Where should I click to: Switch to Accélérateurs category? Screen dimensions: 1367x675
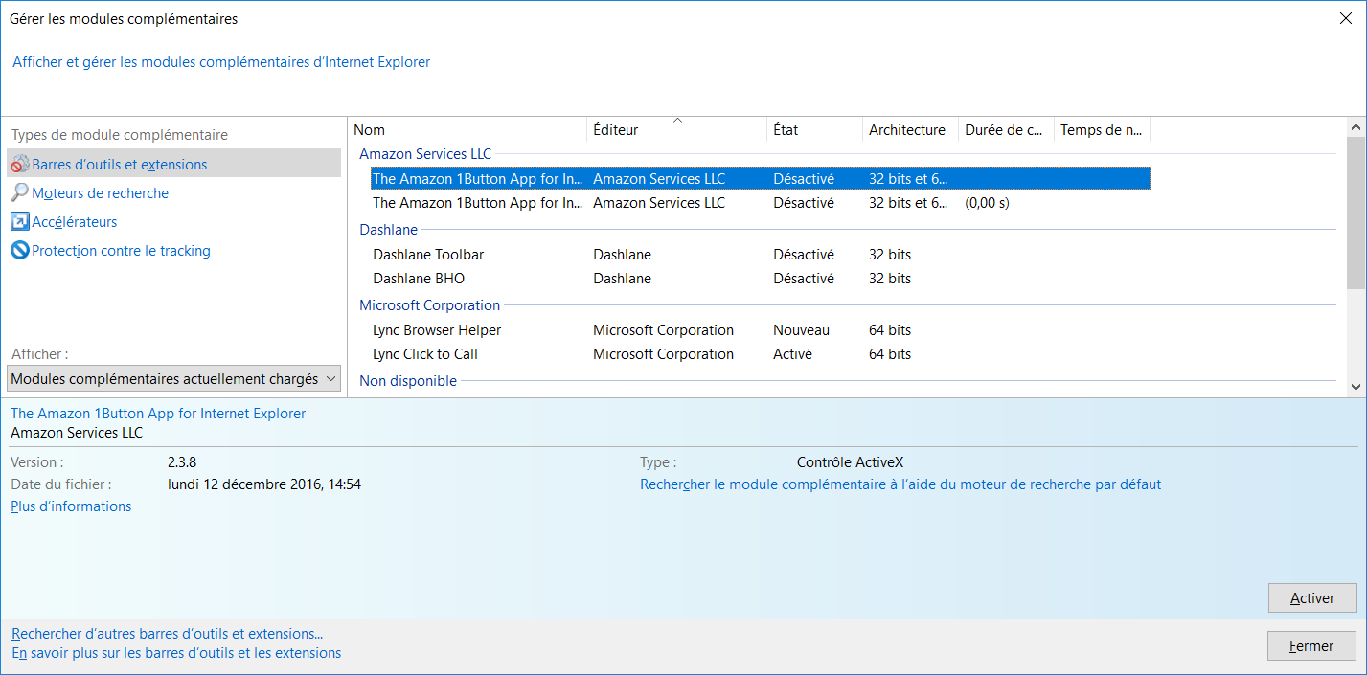coord(74,222)
